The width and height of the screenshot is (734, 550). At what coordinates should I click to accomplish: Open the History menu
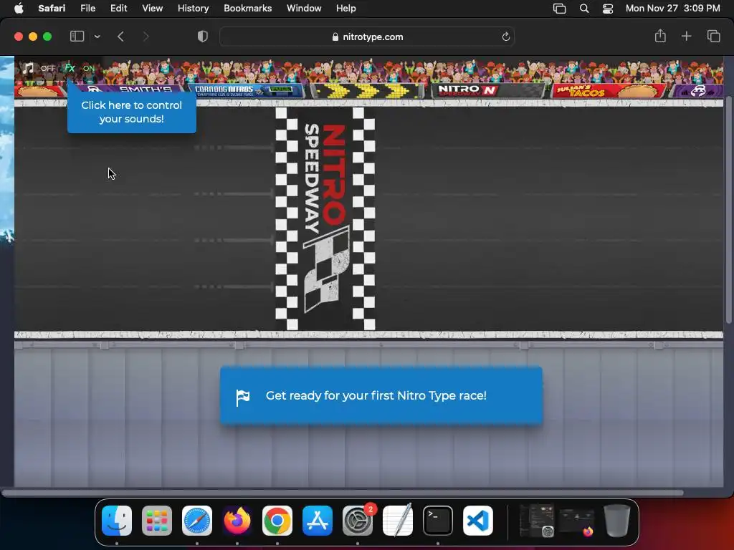(193, 8)
